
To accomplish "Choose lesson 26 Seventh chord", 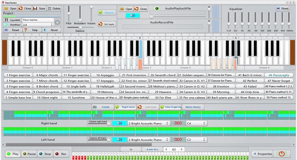I will click(x=163, y=75).
